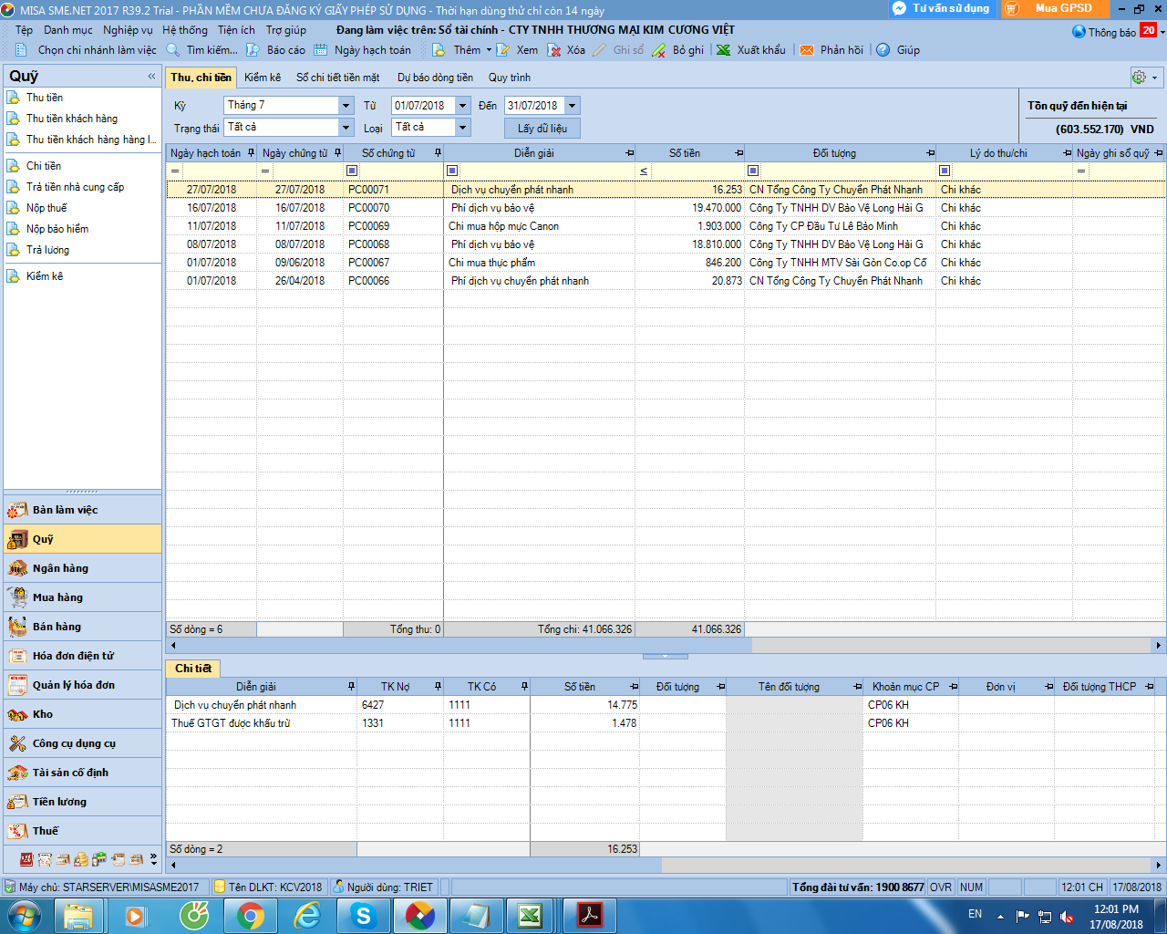Open the Giúp help tool

point(898,50)
